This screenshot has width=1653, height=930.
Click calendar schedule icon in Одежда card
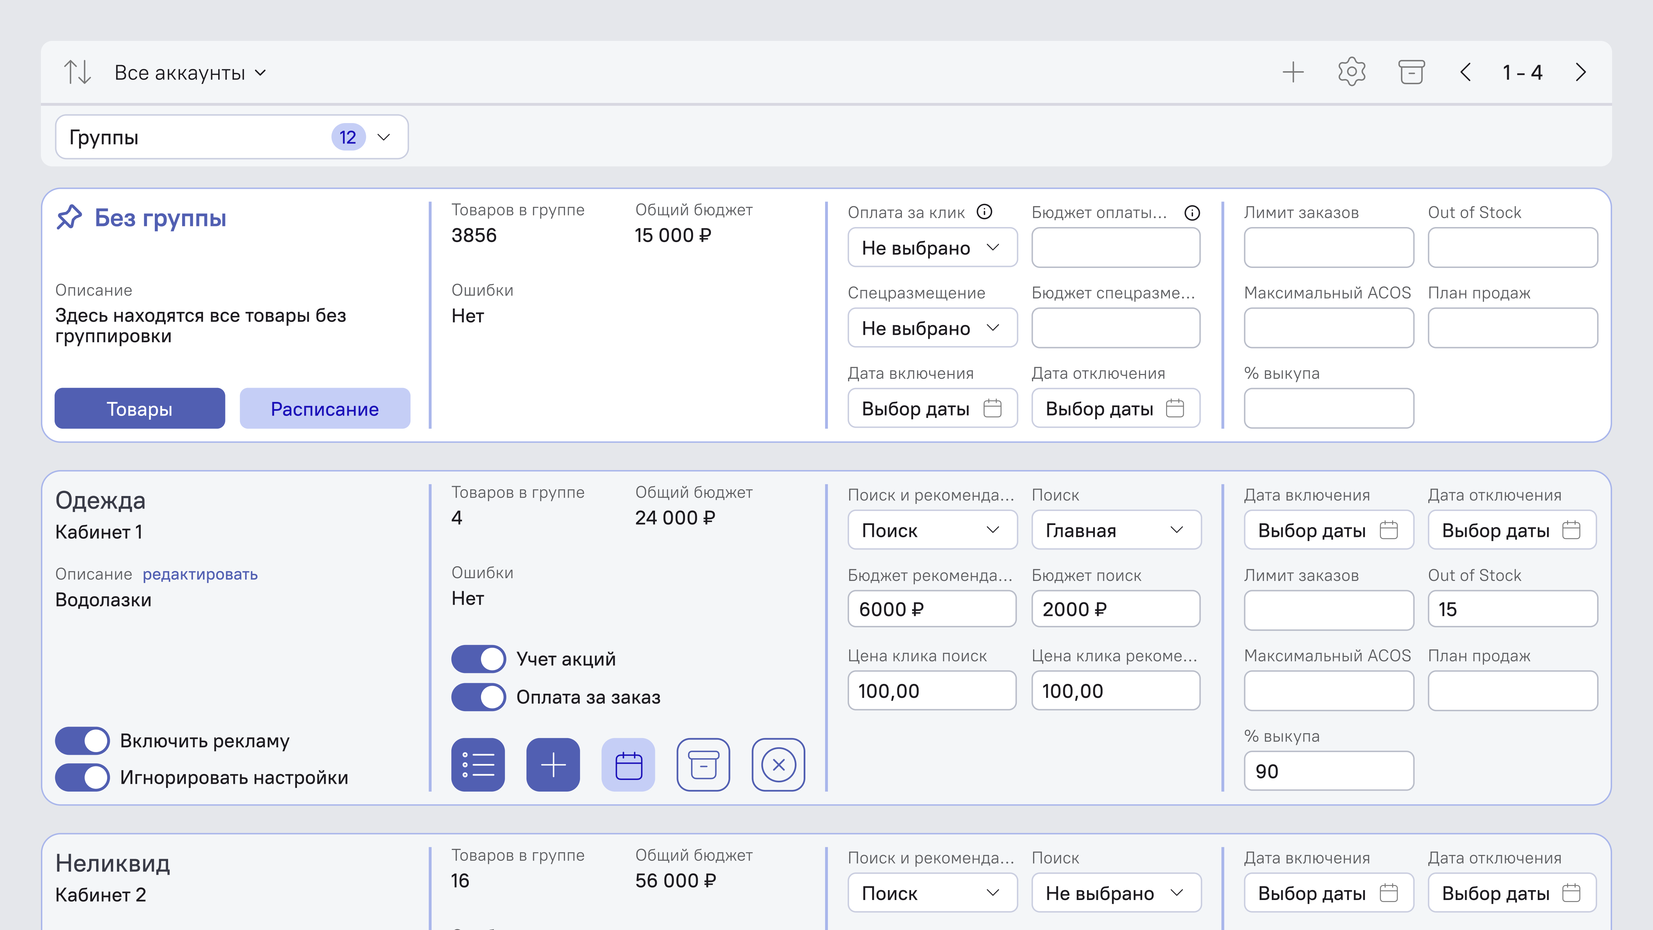tap(628, 765)
